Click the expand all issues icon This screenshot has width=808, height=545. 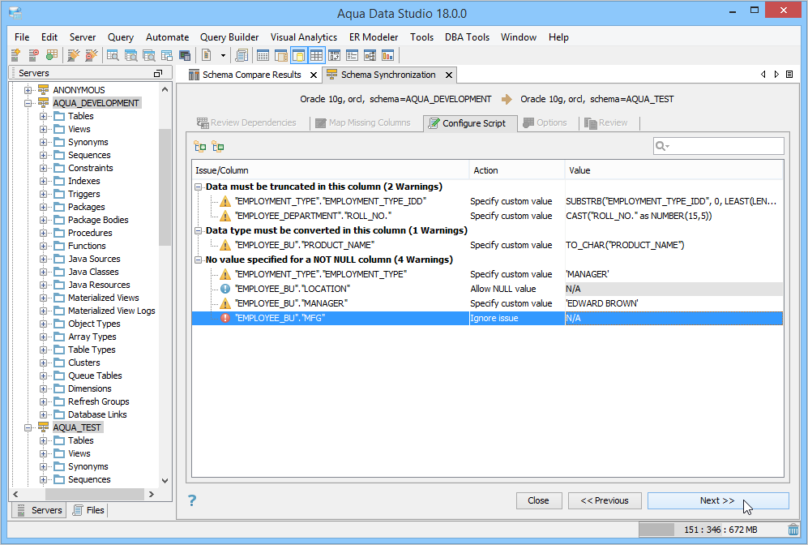tap(200, 147)
